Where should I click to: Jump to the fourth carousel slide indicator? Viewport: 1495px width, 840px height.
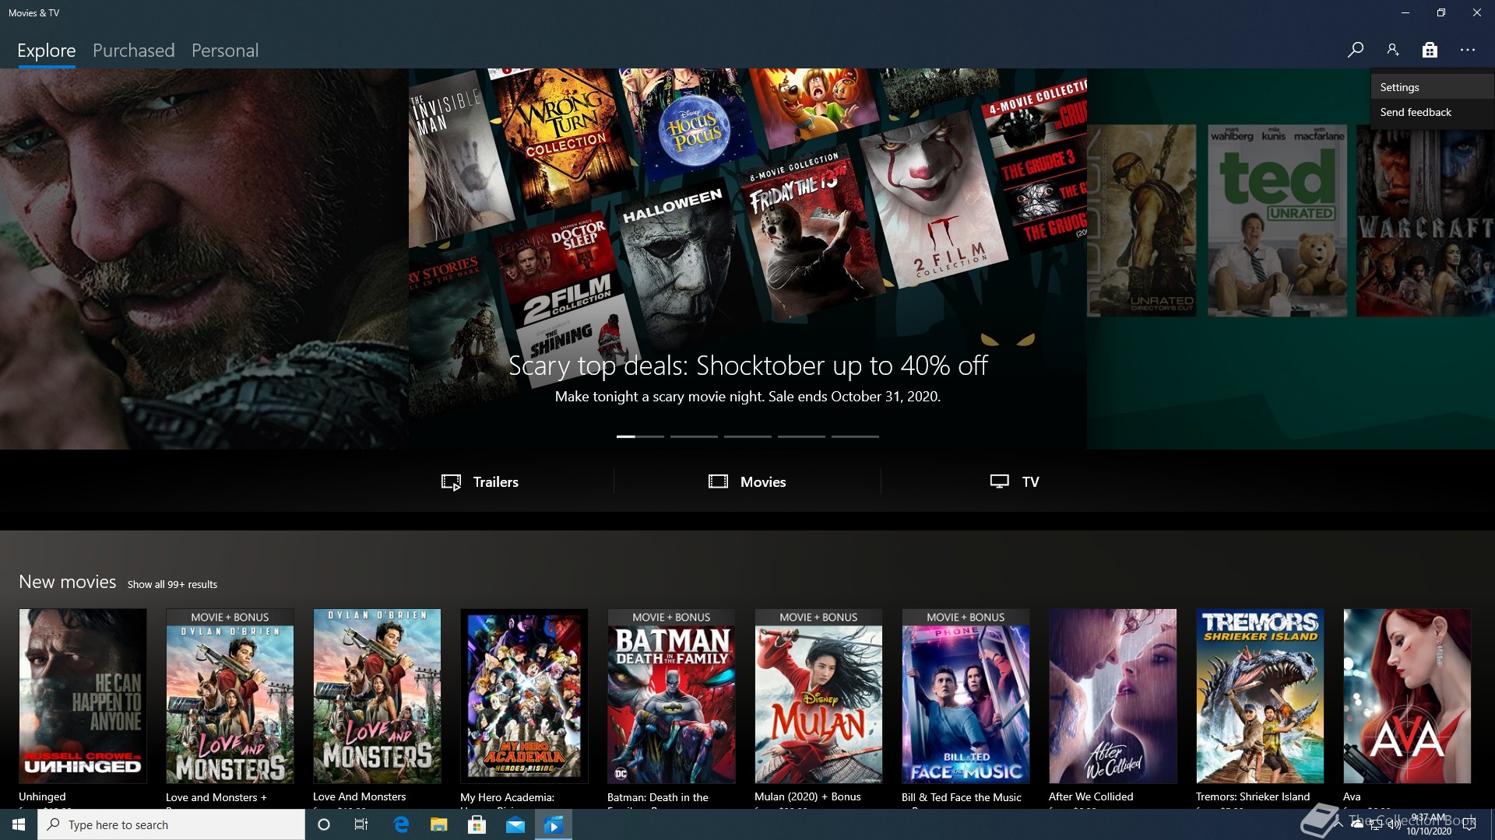click(801, 436)
